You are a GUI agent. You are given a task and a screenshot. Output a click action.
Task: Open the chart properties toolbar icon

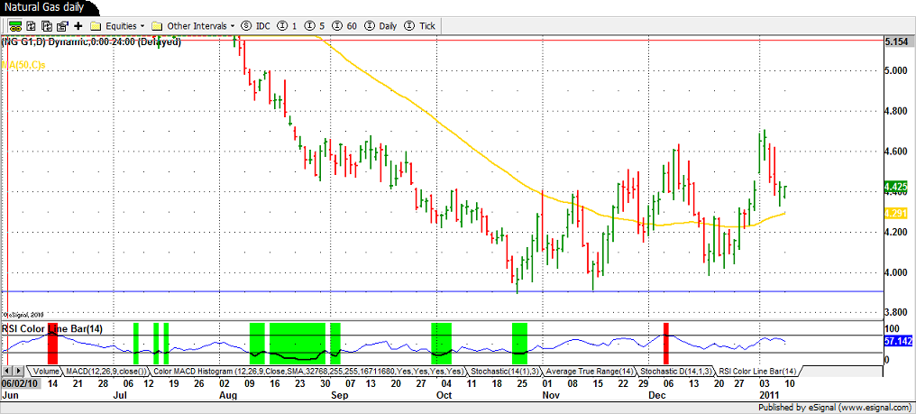pos(60,25)
